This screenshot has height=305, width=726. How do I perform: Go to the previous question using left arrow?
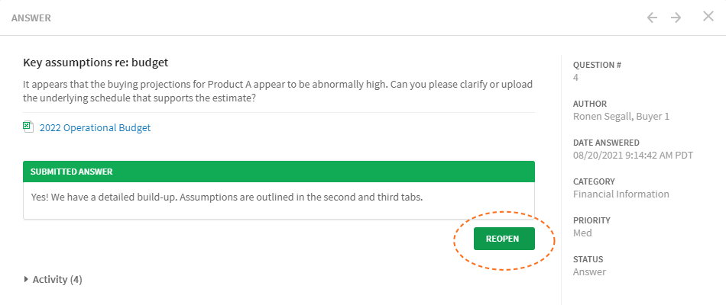click(652, 18)
